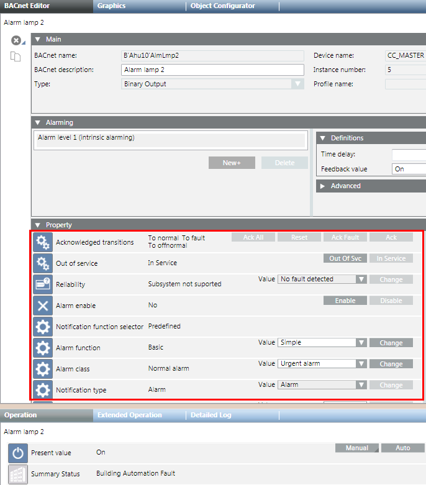The height and width of the screenshot is (485, 426).
Task: Click the gear icon beside Alarm class
Action: [x=43, y=369]
